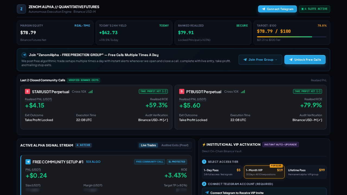Image resolution: width=347 pixels, height=195 pixels.
Task: Click the 4 ACTIVE badge in signal stream
Action: pos(83,145)
